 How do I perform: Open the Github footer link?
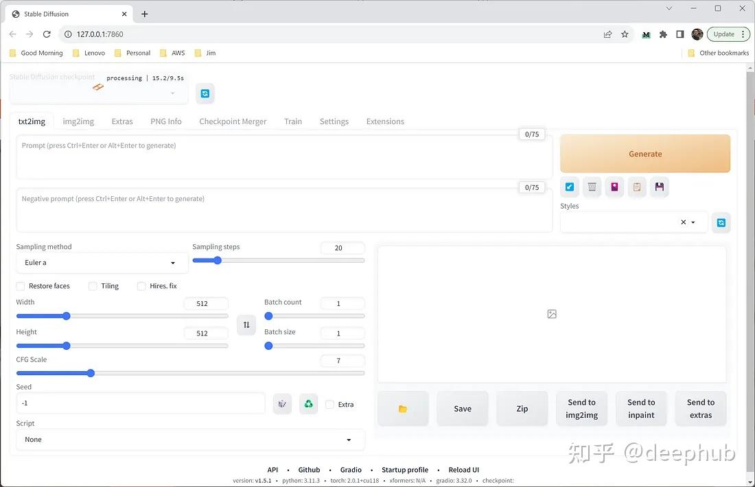(x=309, y=470)
